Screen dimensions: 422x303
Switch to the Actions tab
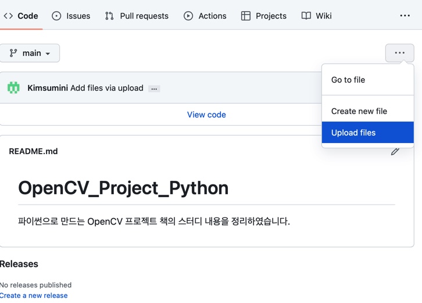click(205, 16)
